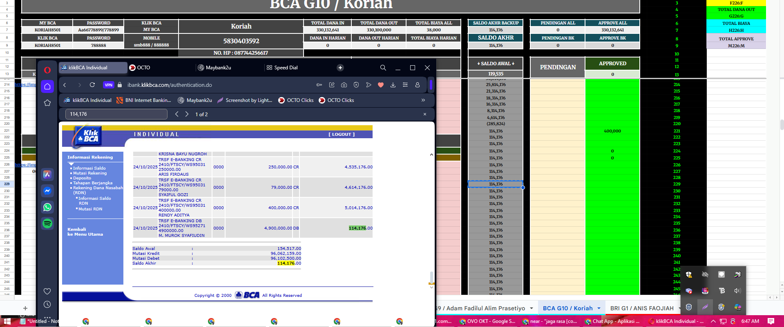The height and width of the screenshot is (327, 784).
Task: Select the klikBCA Individual browser tab
Action: [x=93, y=68]
